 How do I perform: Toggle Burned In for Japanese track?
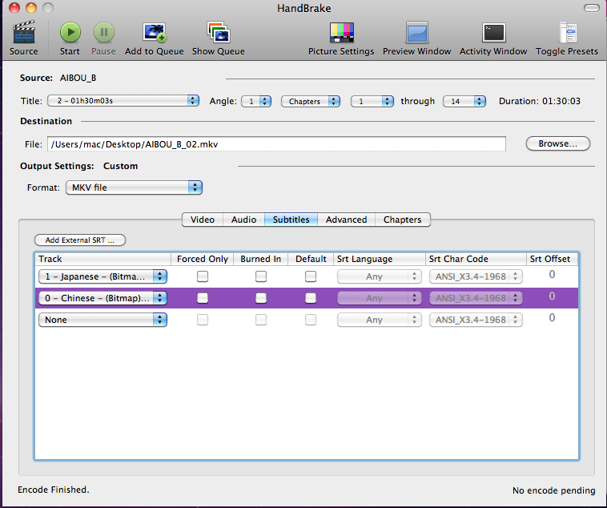[261, 276]
